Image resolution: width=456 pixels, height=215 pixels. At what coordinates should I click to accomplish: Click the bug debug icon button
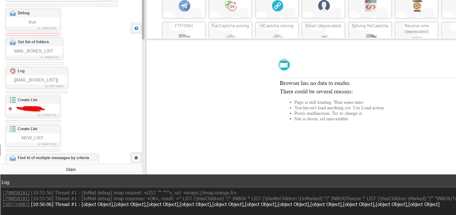[136, 158]
